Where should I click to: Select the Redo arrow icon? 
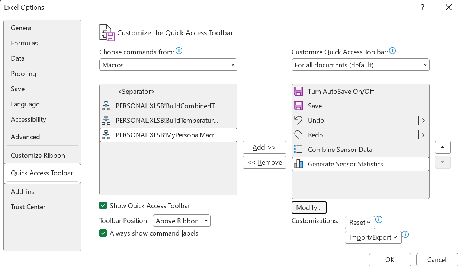pyautogui.click(x=298, y=135)
